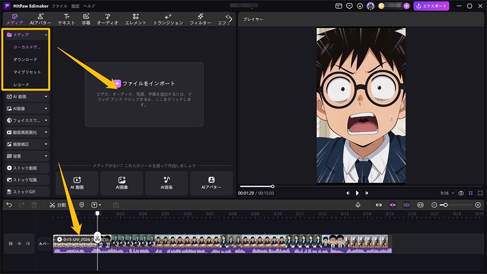The height and width of the screenshot is (274, 487).
Task: Open the テキスト tab
Action: click(66, 19)
